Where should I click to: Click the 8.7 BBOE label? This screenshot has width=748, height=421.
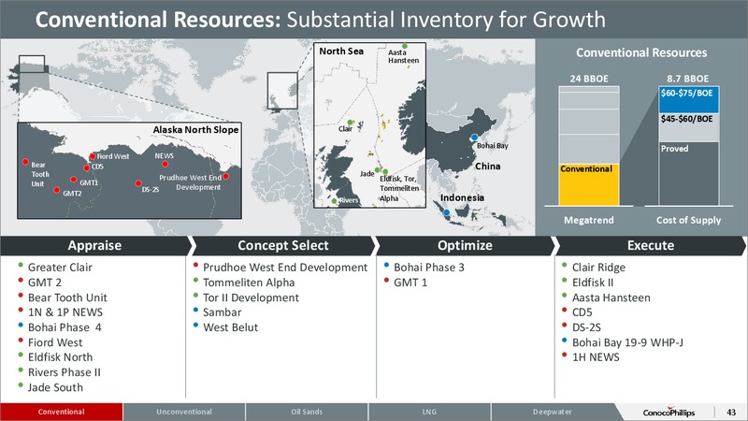coord(688,79)
